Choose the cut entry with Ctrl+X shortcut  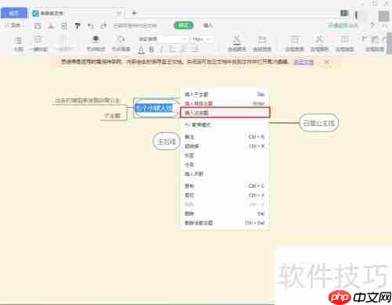coord(225,195)
